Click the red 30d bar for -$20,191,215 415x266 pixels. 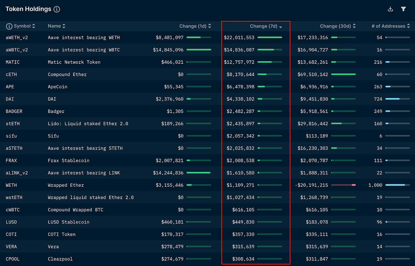(x=343, y=185)
